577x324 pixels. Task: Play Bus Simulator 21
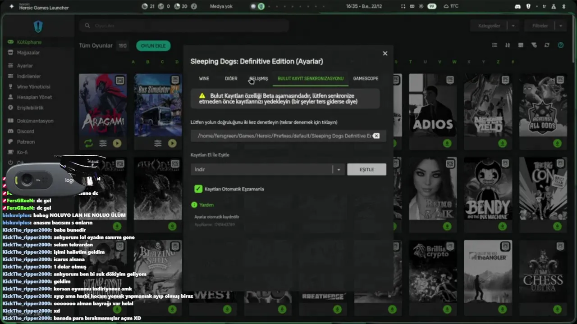point(172,143)
